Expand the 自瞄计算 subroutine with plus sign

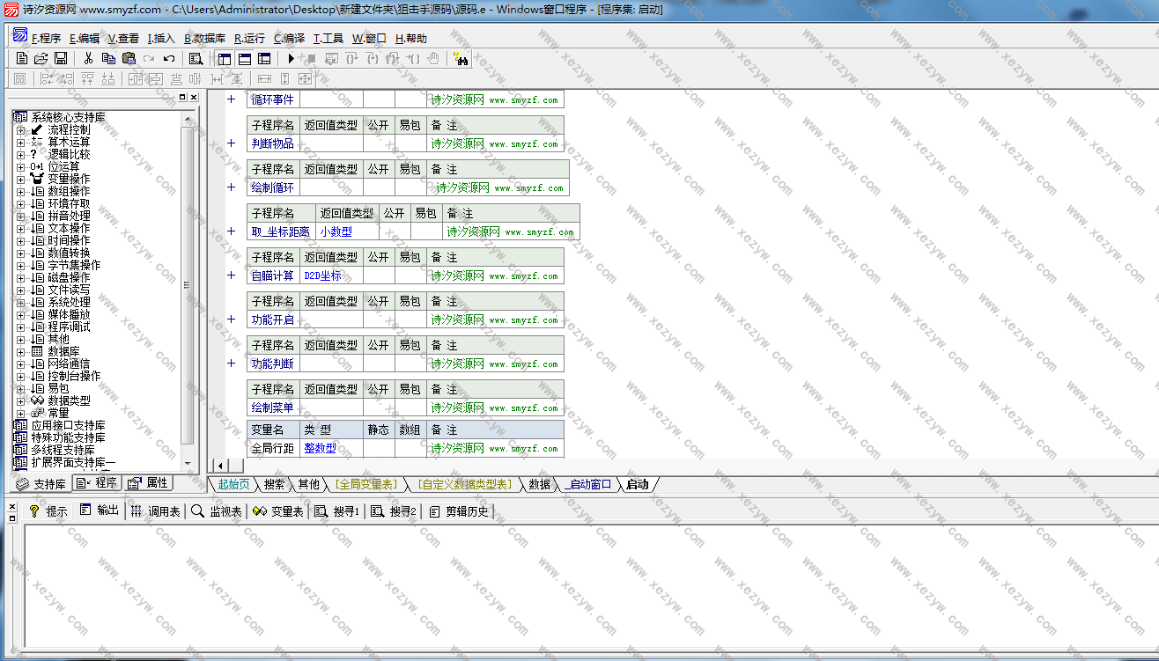click(231, 275)
